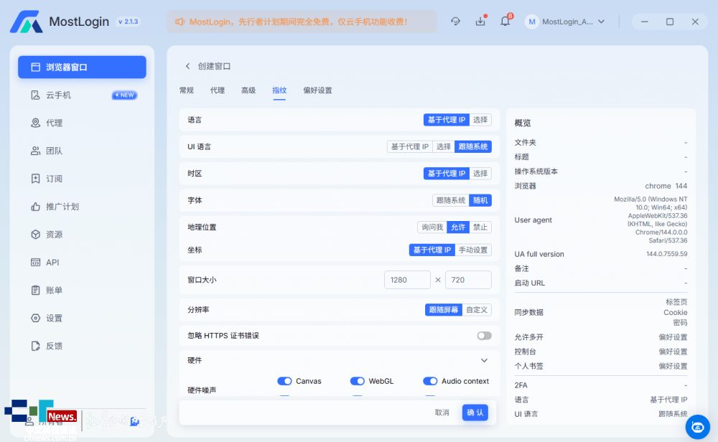
Task: Go back using the arrow beside 创建窗口
Action: click(188, 66)
